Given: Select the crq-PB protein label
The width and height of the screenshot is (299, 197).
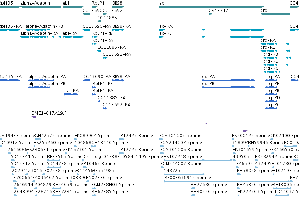Looking at the screenshot, I should 272,91.
